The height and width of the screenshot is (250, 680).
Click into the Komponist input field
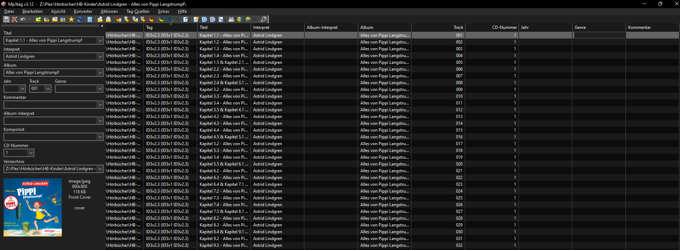click(50, 137)
